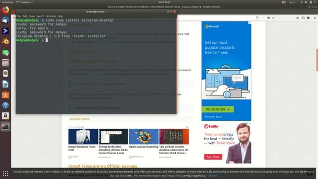Click the dark extension icon in Firefox toolbar
Viewport: 318px width, 179px height.
pos(308,18)
